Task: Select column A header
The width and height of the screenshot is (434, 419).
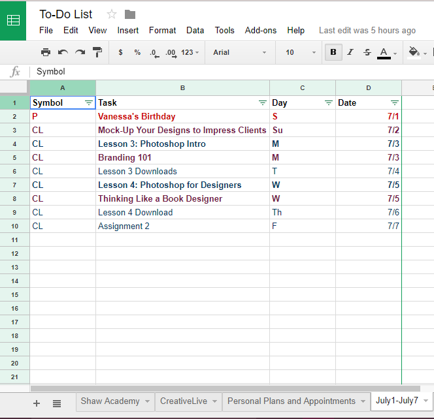Action: click(63, 88)
